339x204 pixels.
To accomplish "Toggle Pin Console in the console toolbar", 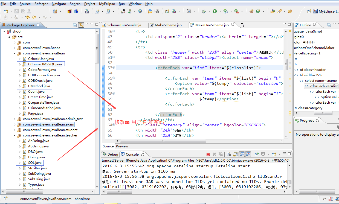I will [x=257, y=154].
